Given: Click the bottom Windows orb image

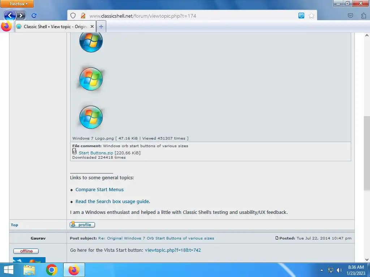Looking at the screenshot, I should 91,117.
